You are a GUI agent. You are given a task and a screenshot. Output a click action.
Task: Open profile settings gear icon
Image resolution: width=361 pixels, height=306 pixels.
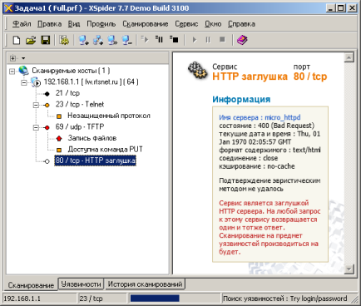tap(64, 40)
